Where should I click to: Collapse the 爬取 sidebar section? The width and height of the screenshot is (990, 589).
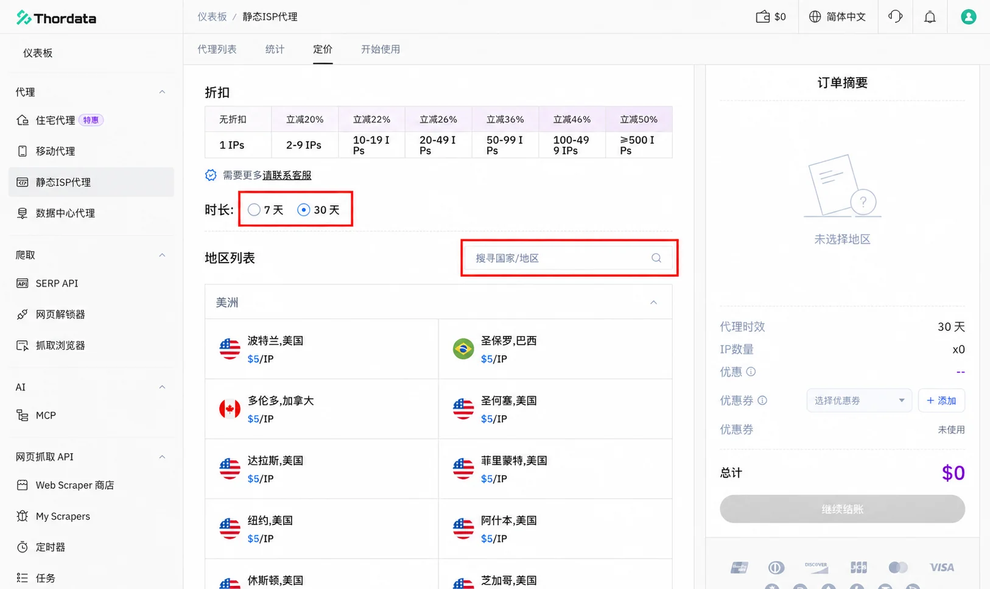click(x=162, y=255)
